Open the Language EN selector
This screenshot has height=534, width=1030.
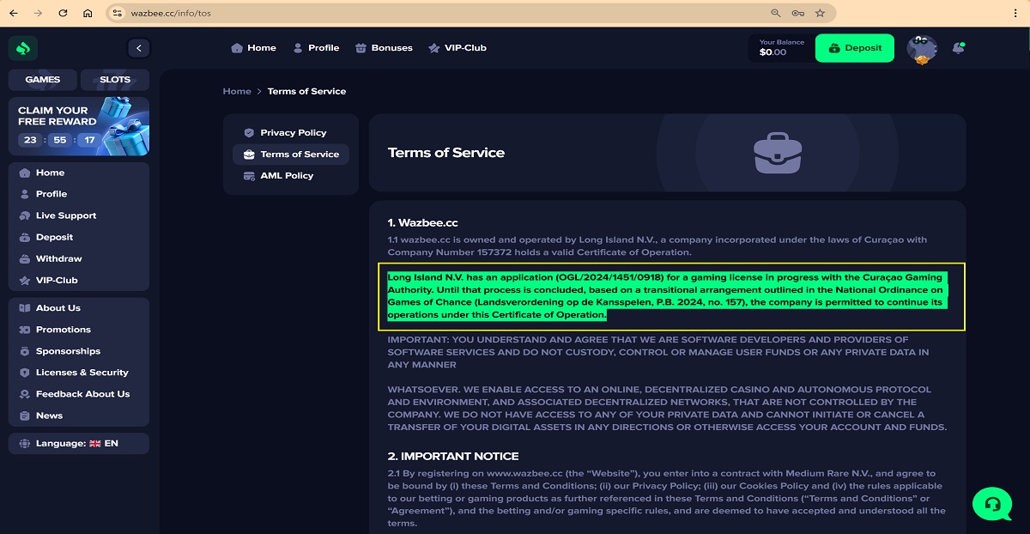click(x=78, y=443)
